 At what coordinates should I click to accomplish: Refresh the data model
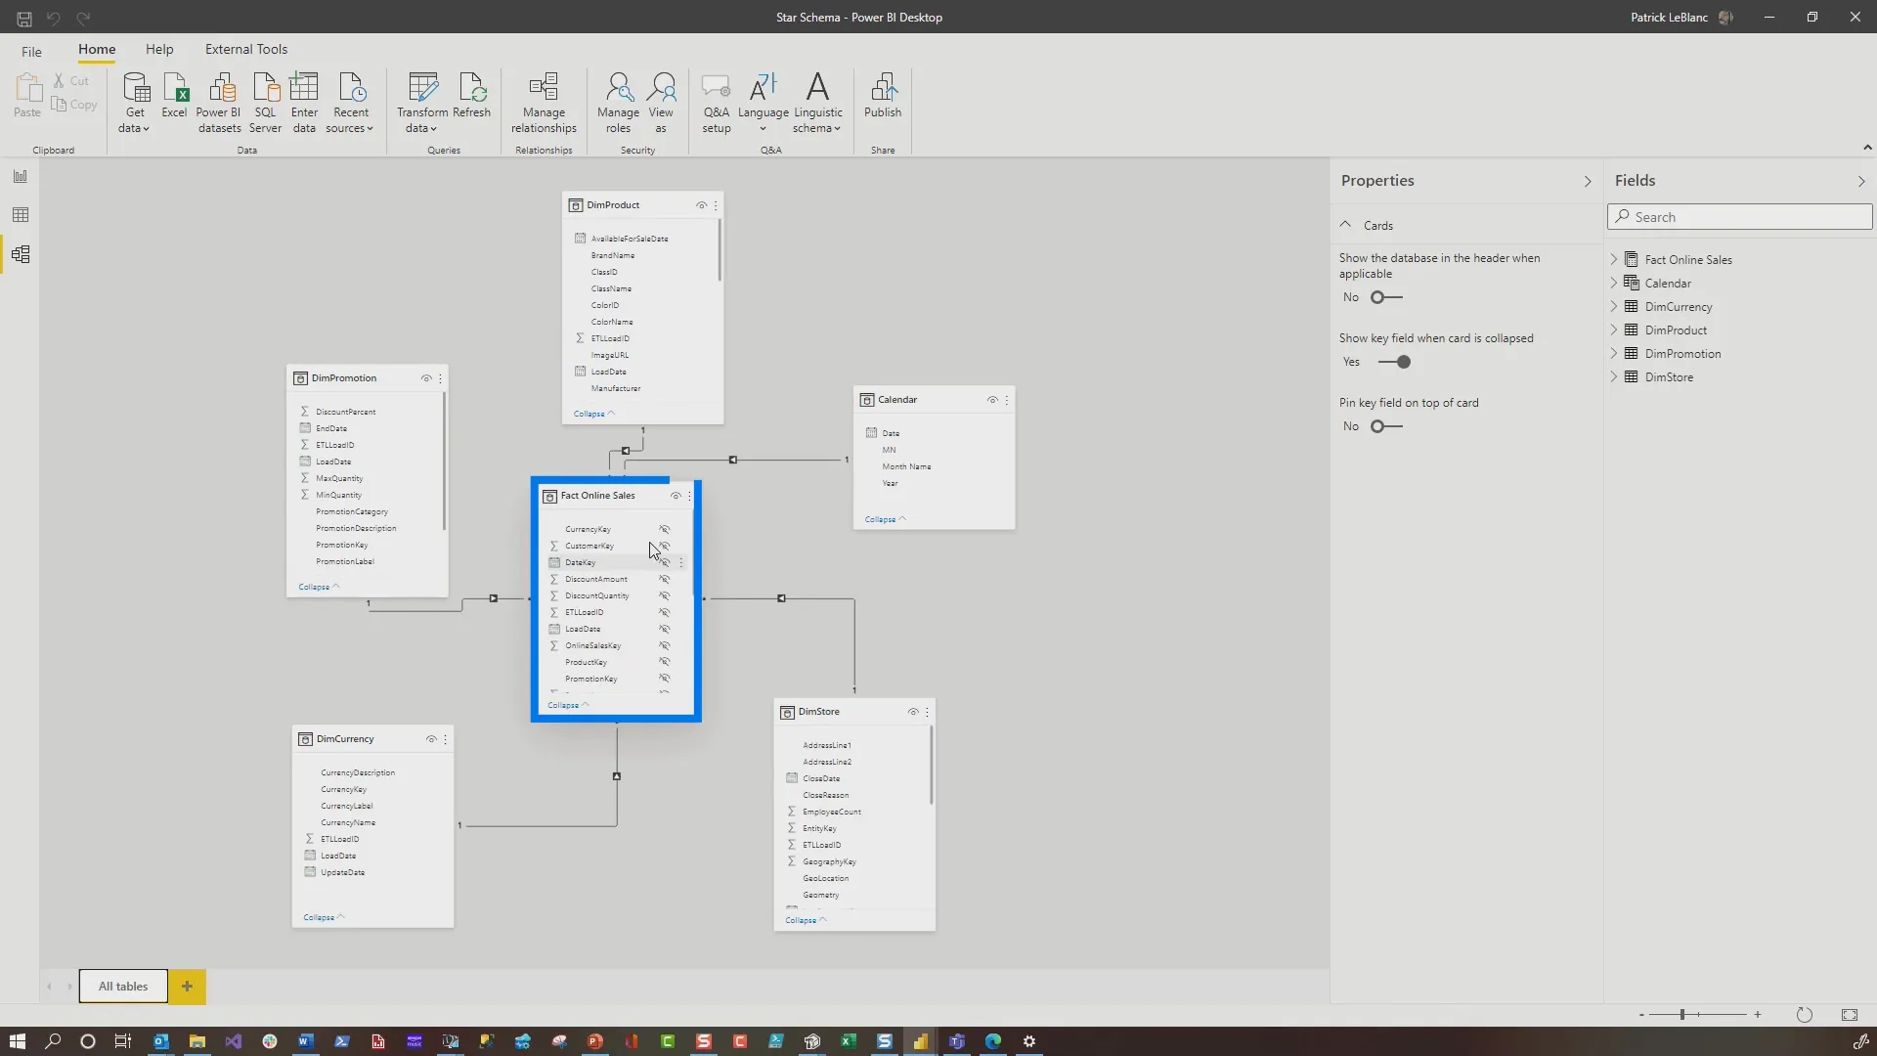coord(472,96)
